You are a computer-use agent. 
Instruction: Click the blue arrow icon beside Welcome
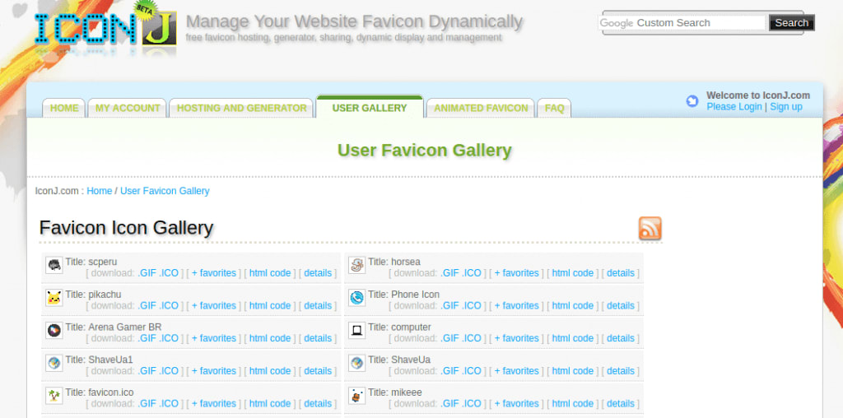[692, 101]
